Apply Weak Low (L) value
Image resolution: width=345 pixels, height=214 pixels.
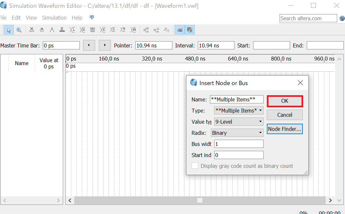tap(72, 30)
